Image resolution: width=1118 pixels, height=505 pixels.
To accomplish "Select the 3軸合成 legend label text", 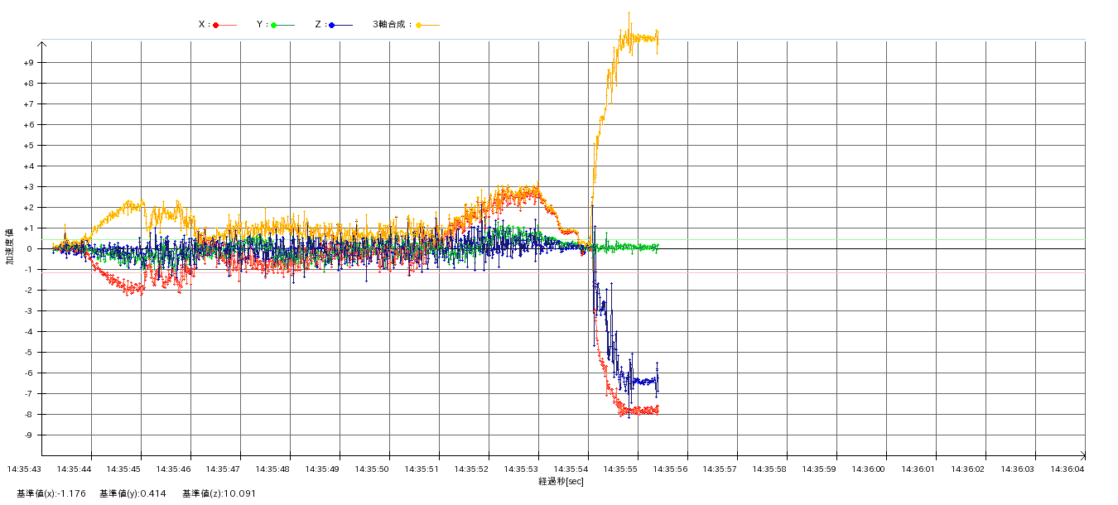I will coord(391,25).
